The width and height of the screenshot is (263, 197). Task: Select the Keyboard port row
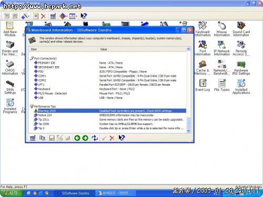click(x=107, y=89)
